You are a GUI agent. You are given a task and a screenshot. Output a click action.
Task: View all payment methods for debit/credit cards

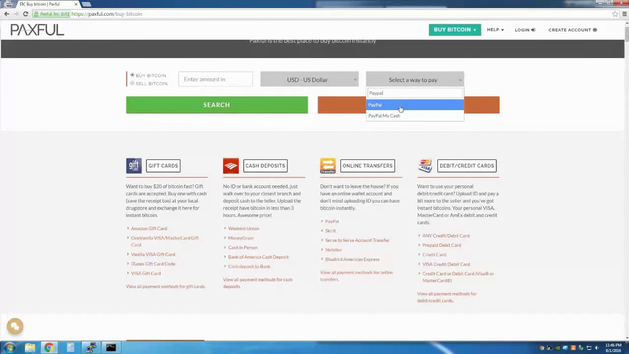(447, 297)
